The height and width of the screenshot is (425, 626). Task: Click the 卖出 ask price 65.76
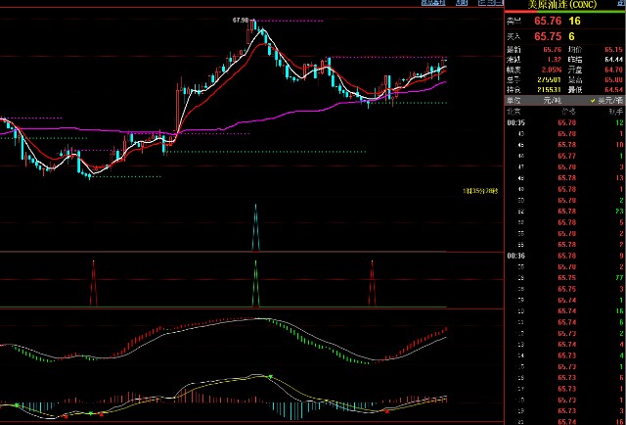(548, 20)
